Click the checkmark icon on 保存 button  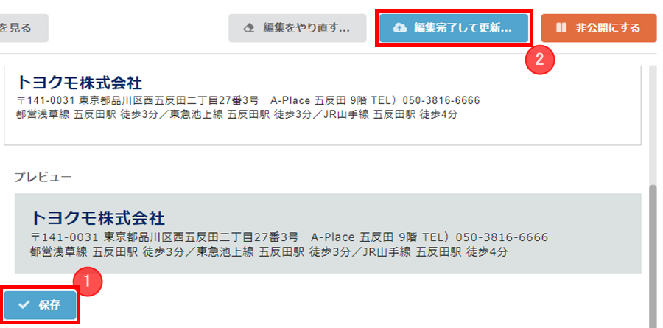coord(24,305)
